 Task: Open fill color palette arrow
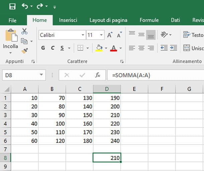click(106, 48)
